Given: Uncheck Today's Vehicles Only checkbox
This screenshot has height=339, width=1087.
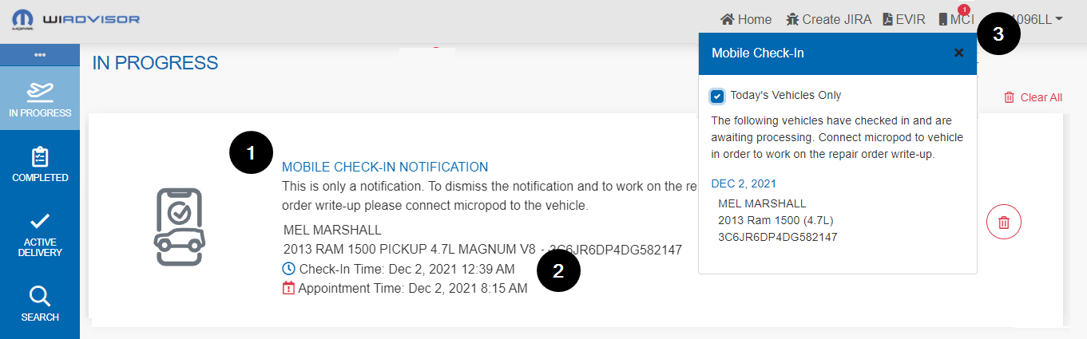Looking at the screenshot, I should click(717, 96).
